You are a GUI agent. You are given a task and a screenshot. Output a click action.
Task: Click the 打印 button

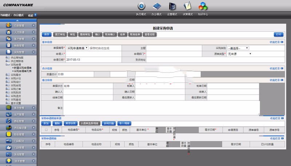(x=278, y=34)
